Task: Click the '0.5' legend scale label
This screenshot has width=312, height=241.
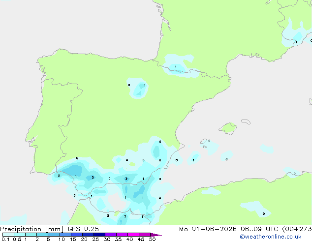Action: (x=17, y=239)
